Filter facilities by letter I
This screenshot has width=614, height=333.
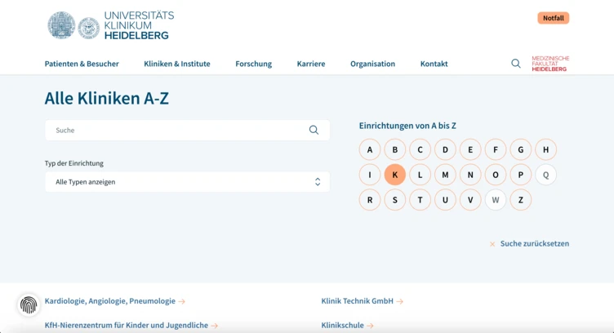(x=370, y=175)
